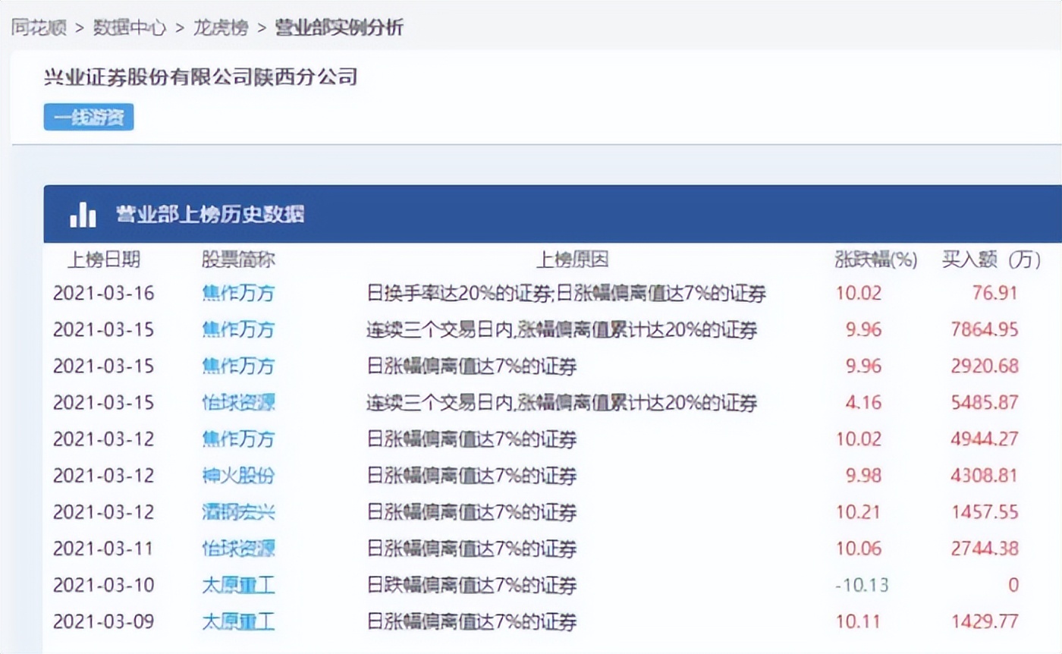
Task: Click the buy amount 4944.27
Action: pyautogui.click(x=985, y=439)
